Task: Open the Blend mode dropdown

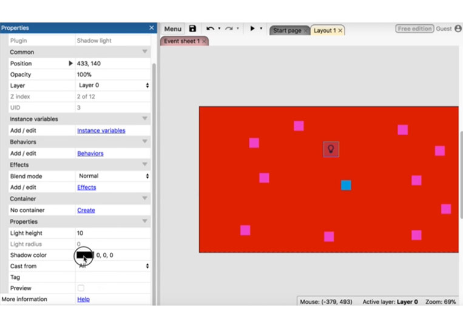Action: (x=113, y=176)
